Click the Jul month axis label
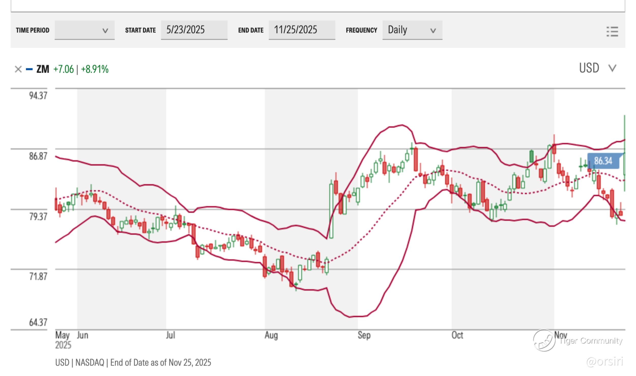The image size is (636, 376). click(x=170, y=335)
